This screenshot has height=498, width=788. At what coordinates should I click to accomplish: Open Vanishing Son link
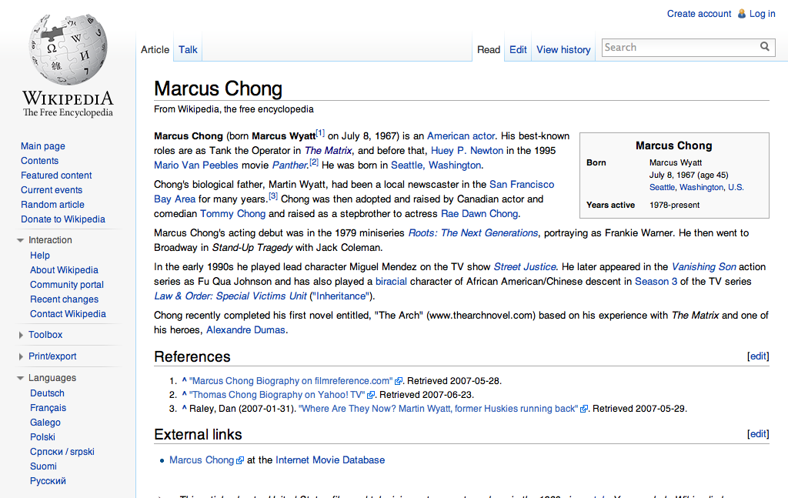point(703,266)
